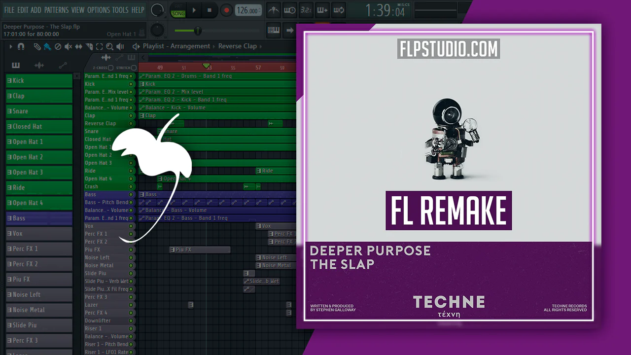Mute the Bass track
The width and height of the screenshot is (631, 355).
click(x=131, y=194)
